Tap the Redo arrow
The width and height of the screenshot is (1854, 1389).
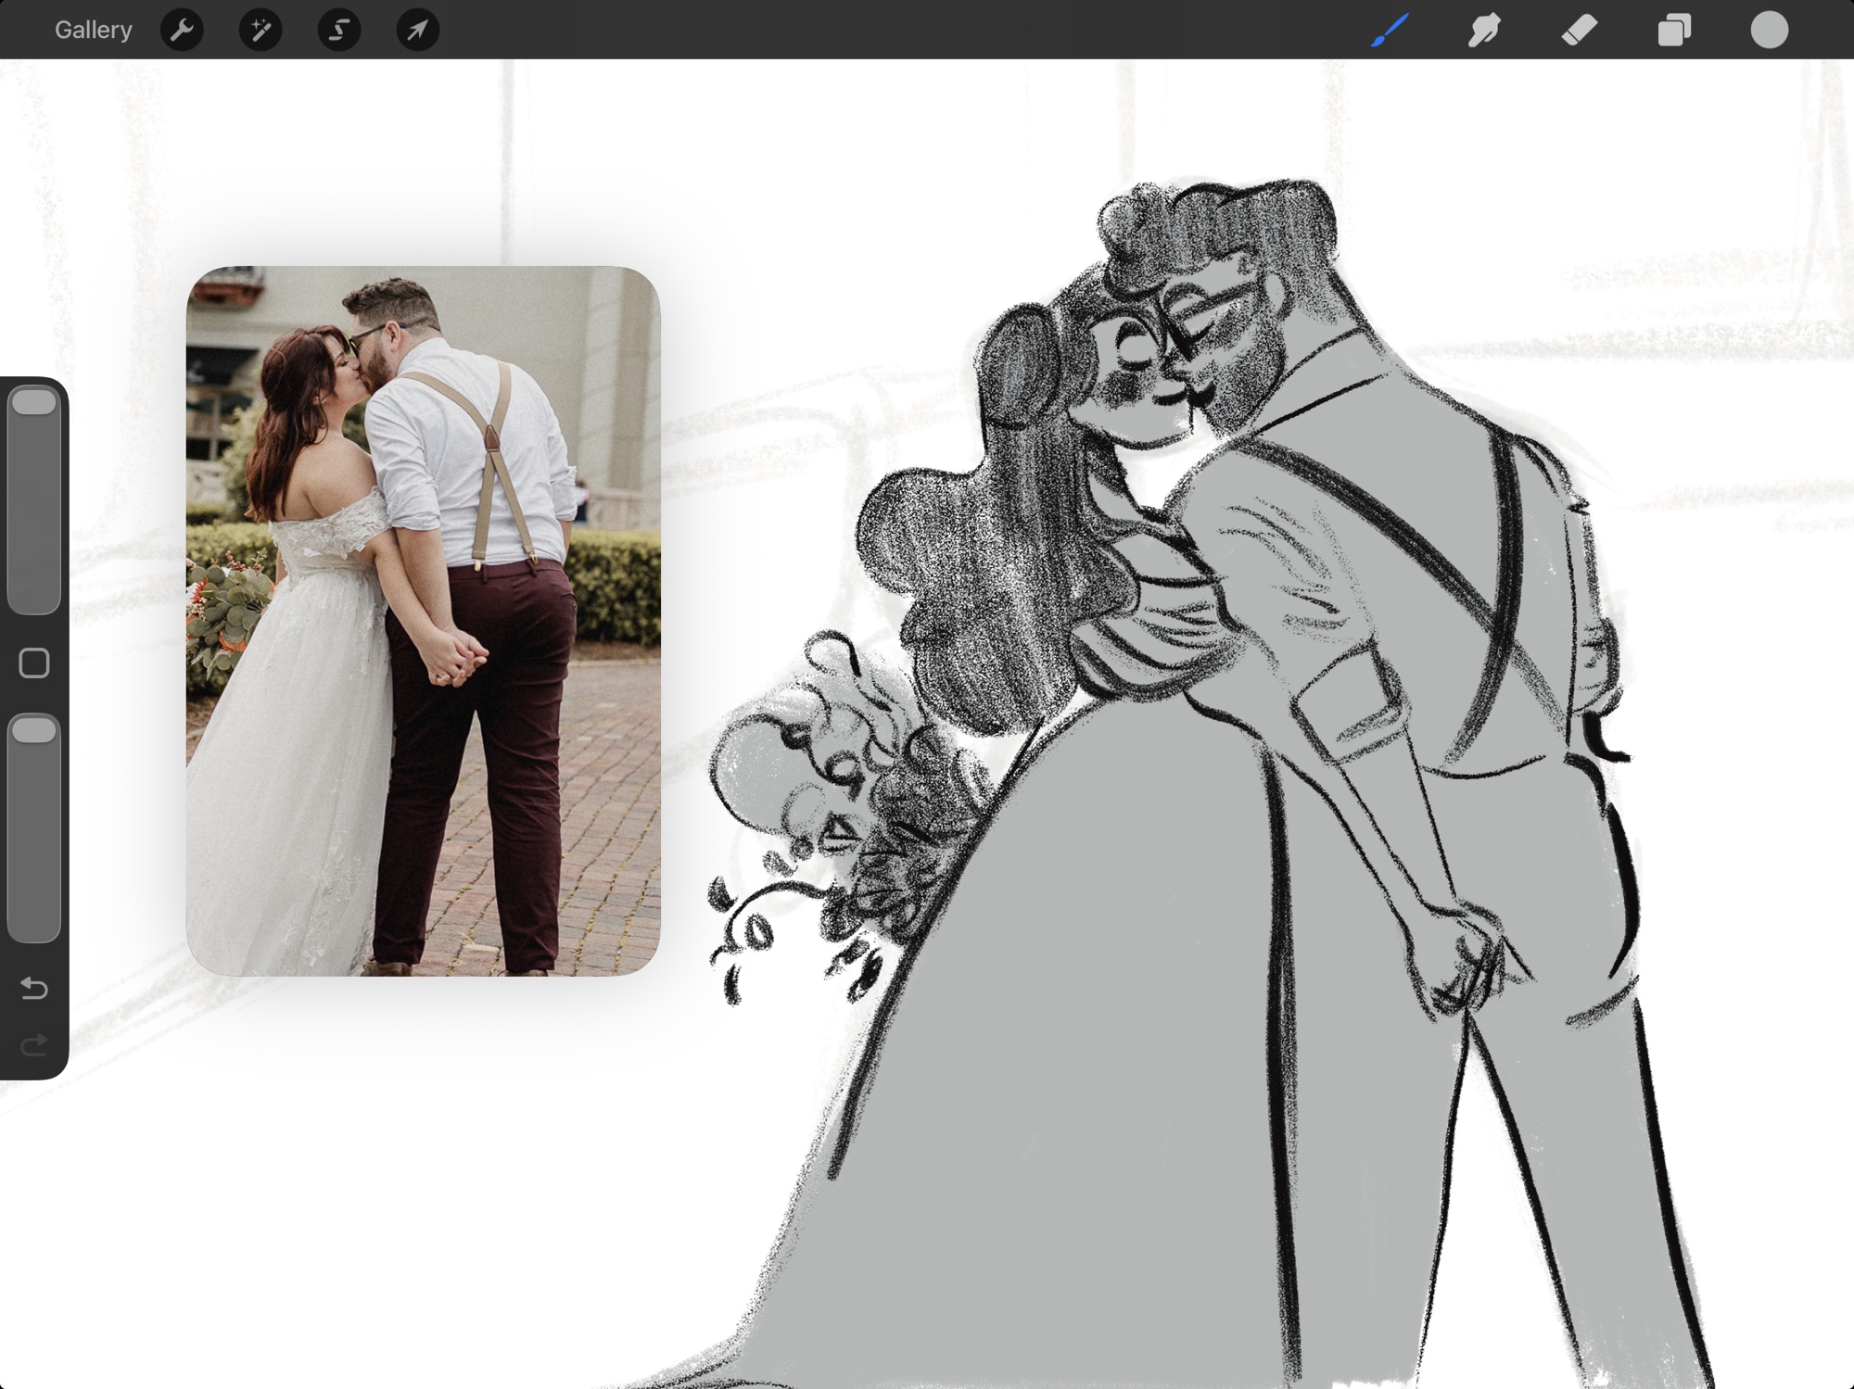pos(34,1046)
